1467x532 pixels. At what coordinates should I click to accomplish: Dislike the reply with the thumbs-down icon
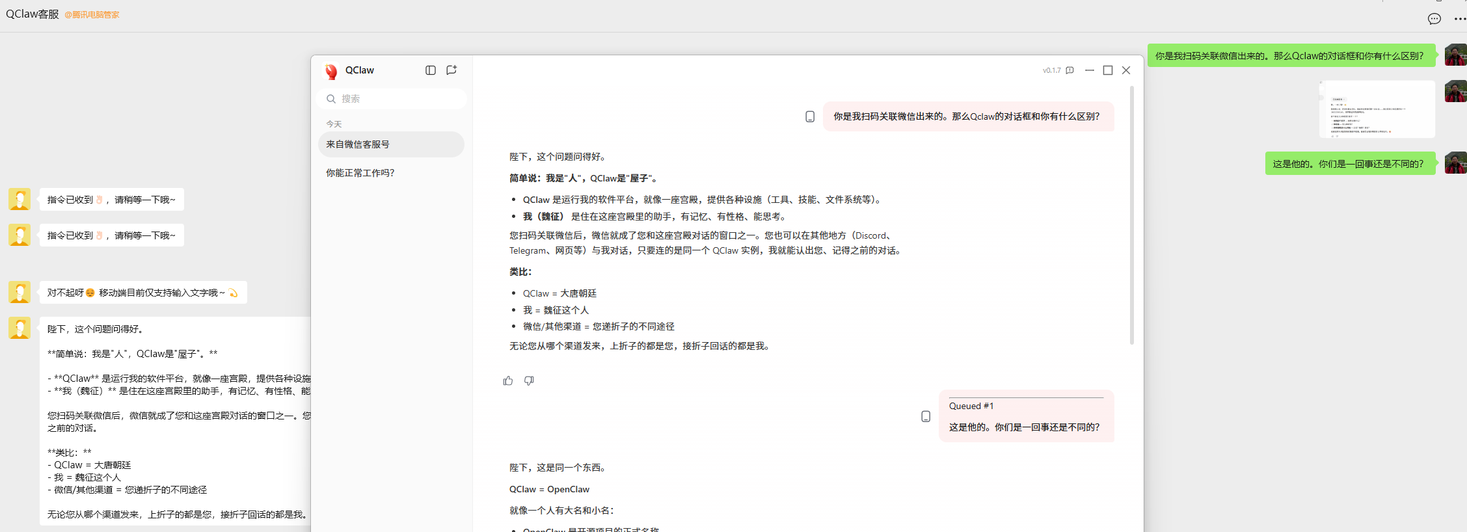(x=529, y=380)
